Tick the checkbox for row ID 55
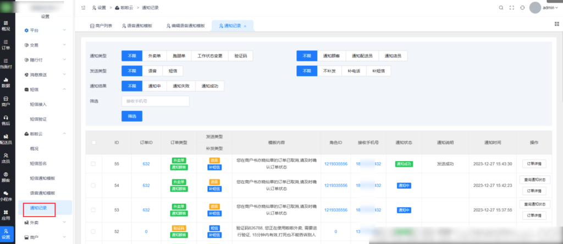 click(x=93, y=164)
